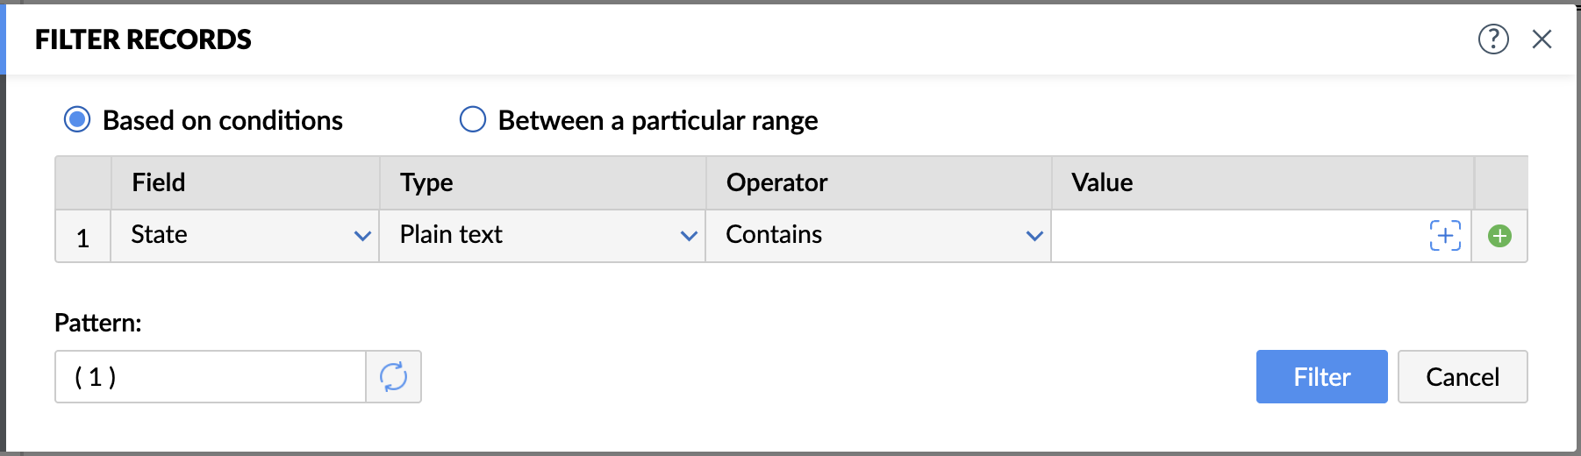Select condition row number 1

[x=82, y=237]
